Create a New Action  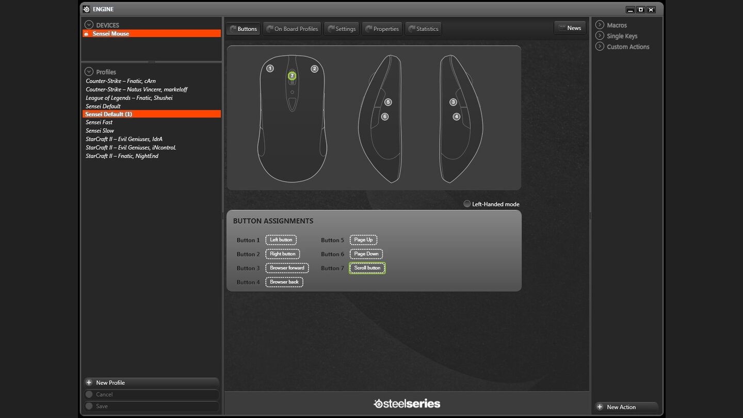point(626,407)
